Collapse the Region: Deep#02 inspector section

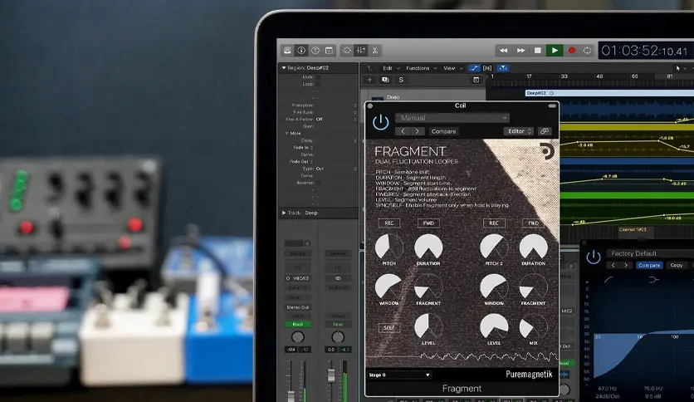[284, 68]
